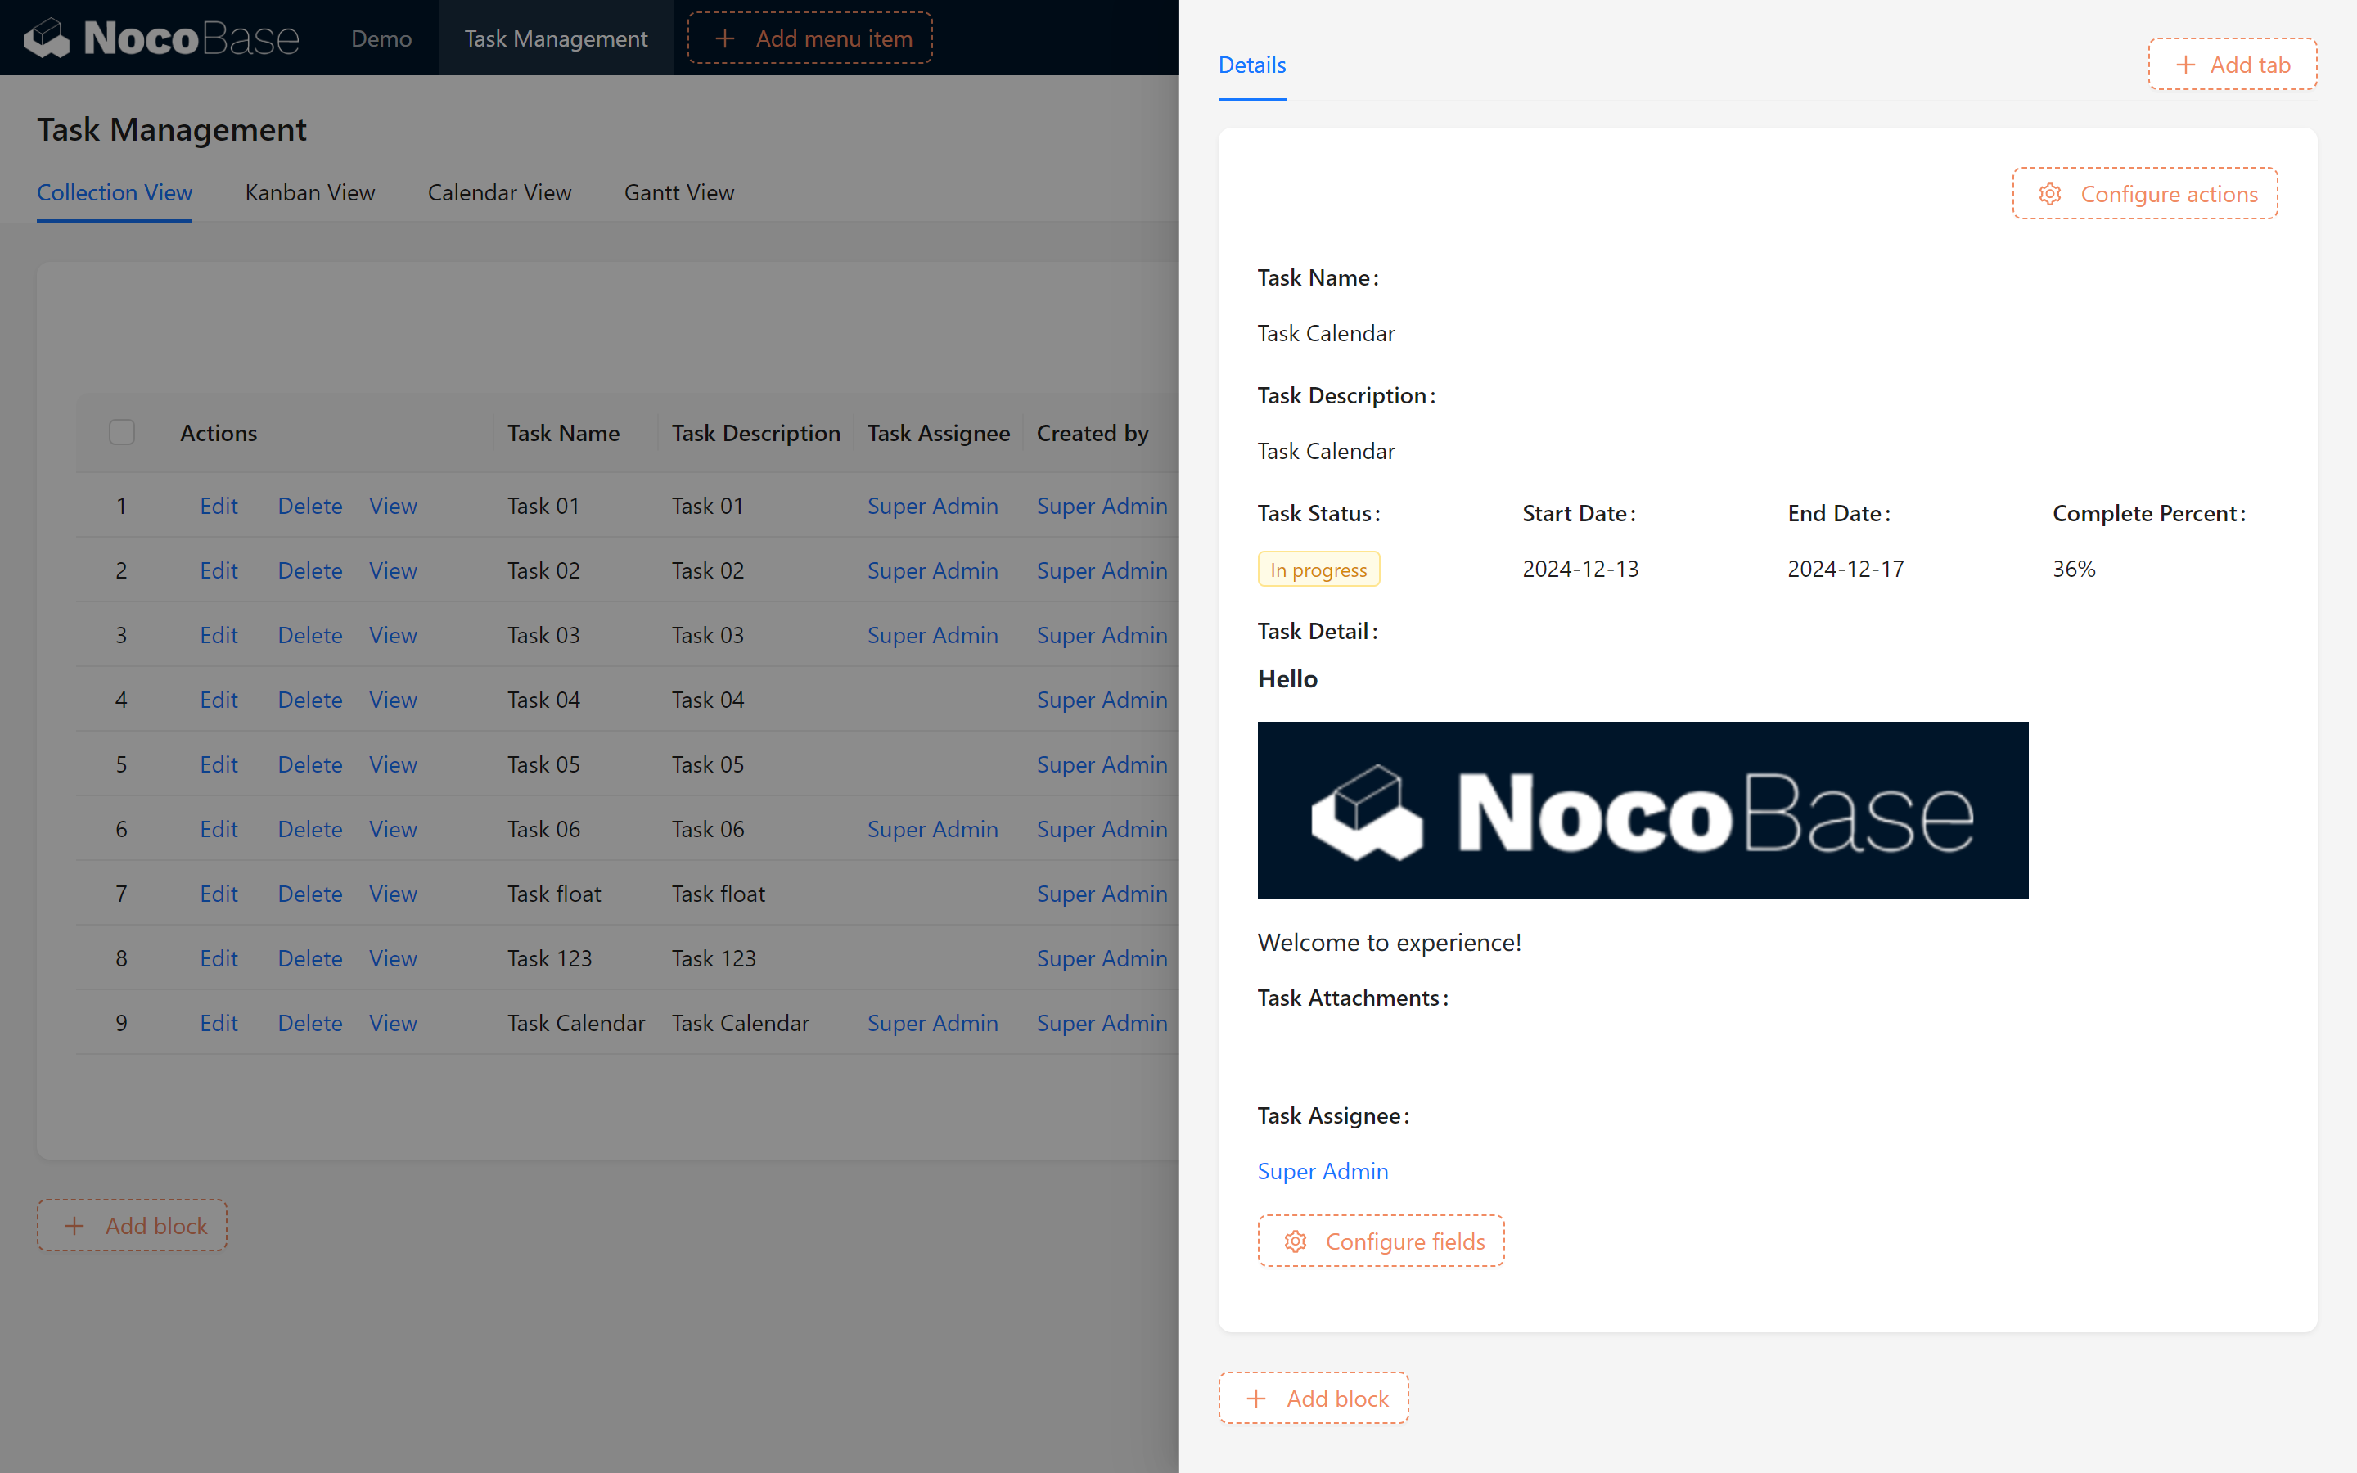Click Delete for Task 06 row
The height and width of the screenshot is (1473, 2357).
[x=309, y=829]
